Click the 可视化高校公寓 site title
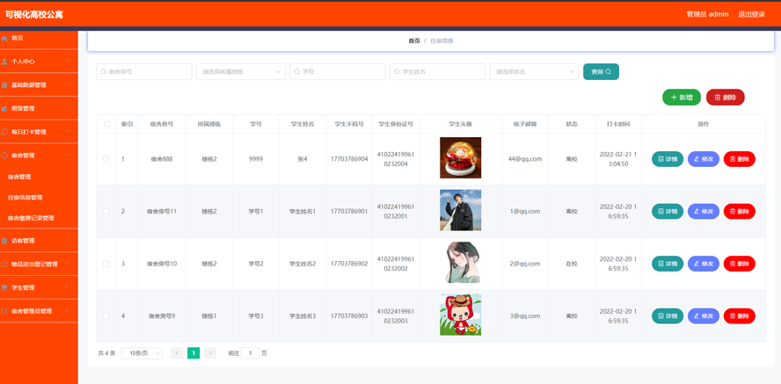 [34, 15]
